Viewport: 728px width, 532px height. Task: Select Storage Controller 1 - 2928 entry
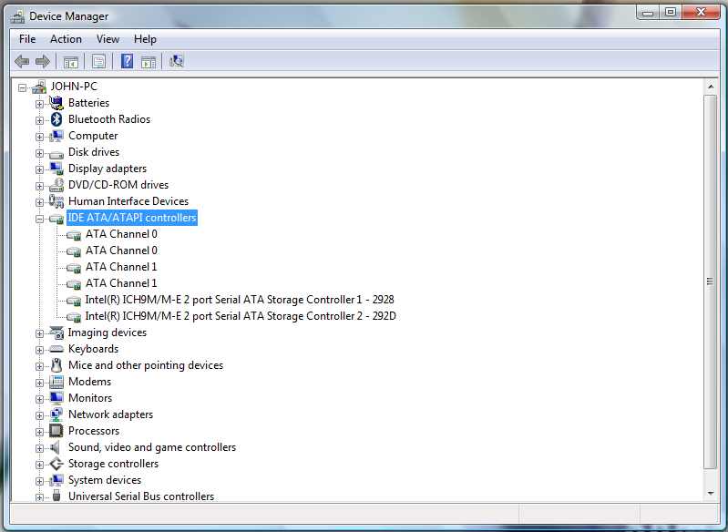(240, 300)
